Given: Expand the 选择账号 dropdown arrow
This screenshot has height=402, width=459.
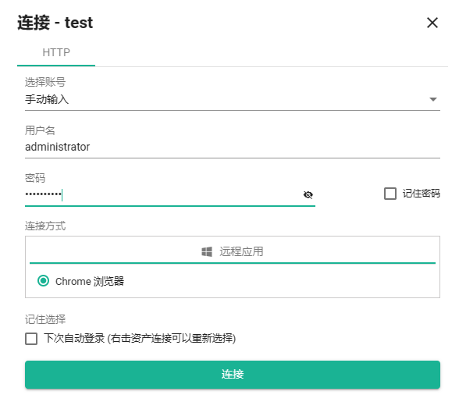Looking at the screenshot, I should coord(433,99).
